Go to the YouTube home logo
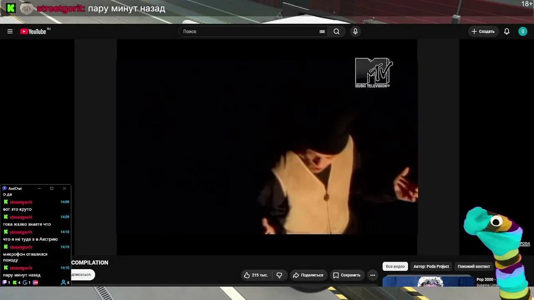The image size is (534, 300). 33,31
